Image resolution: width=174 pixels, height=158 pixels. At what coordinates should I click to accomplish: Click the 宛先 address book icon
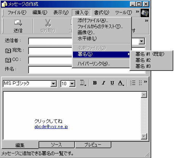(8, 51)
